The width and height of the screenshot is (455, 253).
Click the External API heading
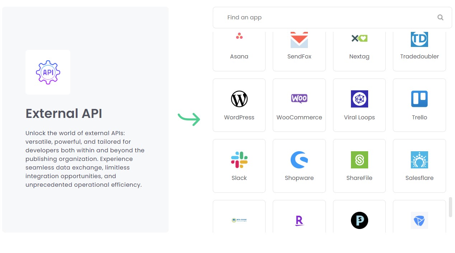click(64, 114)
